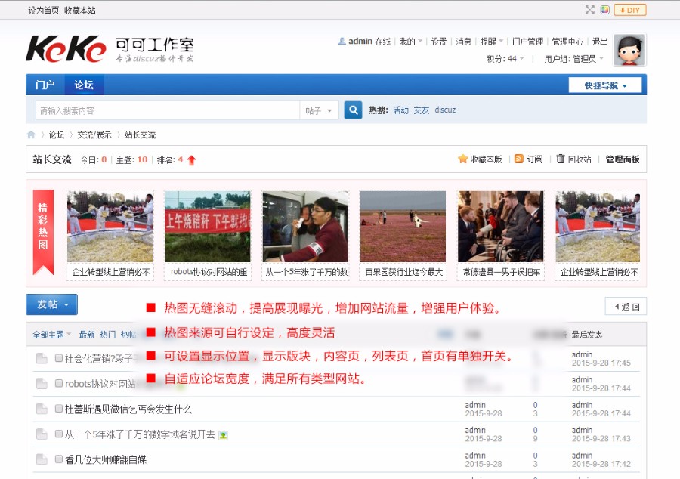Check the robots协议 thread checkbox

pyautogui.click(x=57, y=384)
